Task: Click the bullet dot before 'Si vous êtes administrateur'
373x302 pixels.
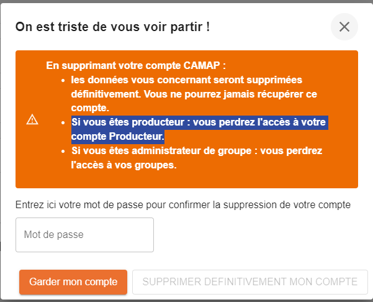Action: (x=64, y=151)
